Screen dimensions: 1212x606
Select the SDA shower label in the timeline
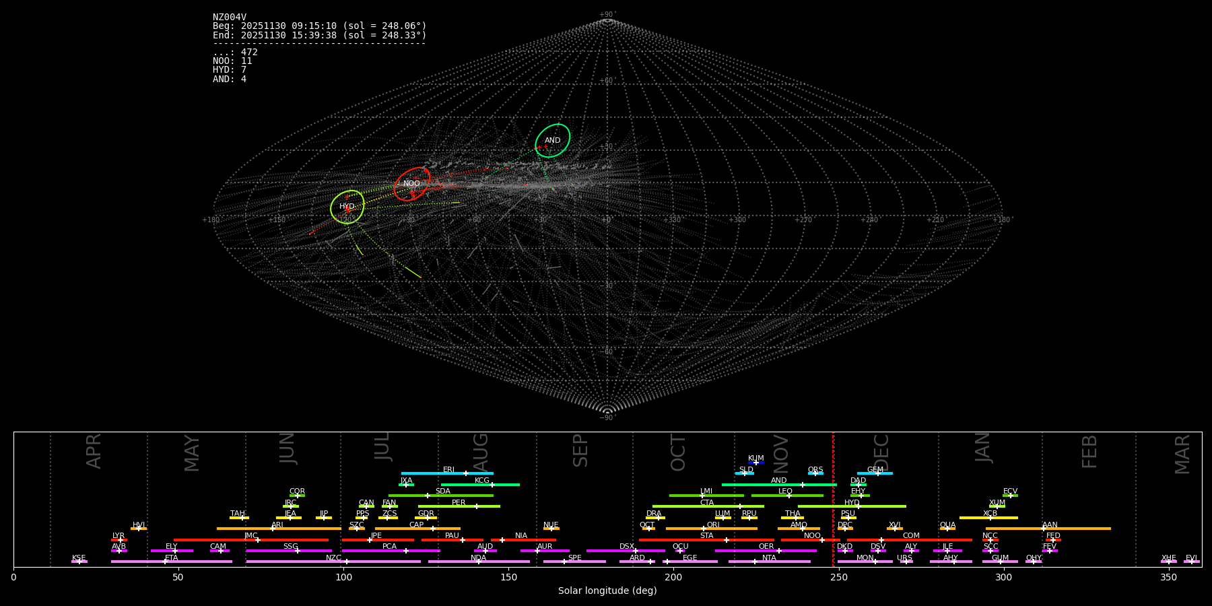(x=443, y=492)
